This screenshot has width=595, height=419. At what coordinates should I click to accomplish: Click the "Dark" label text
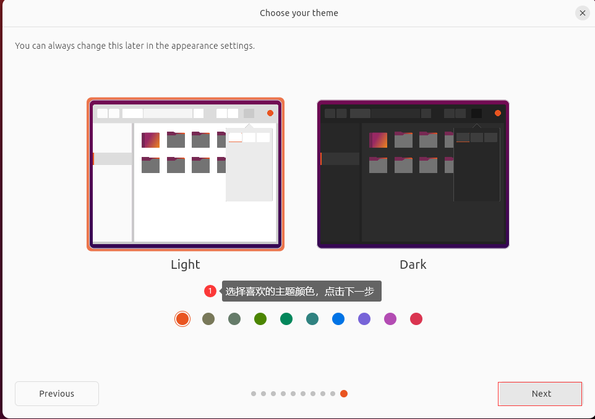pos(413,265)
